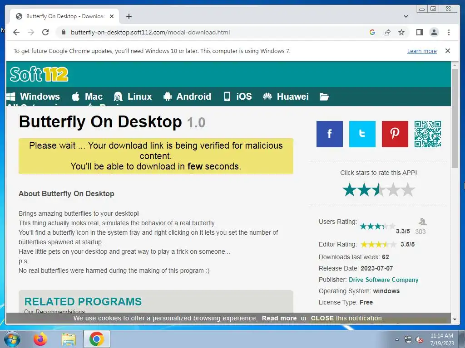Select the Mac category
Viewport: 465px width, 348px height.
[87, 97]
